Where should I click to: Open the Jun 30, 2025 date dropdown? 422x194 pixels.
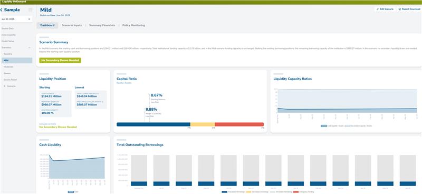16,20
